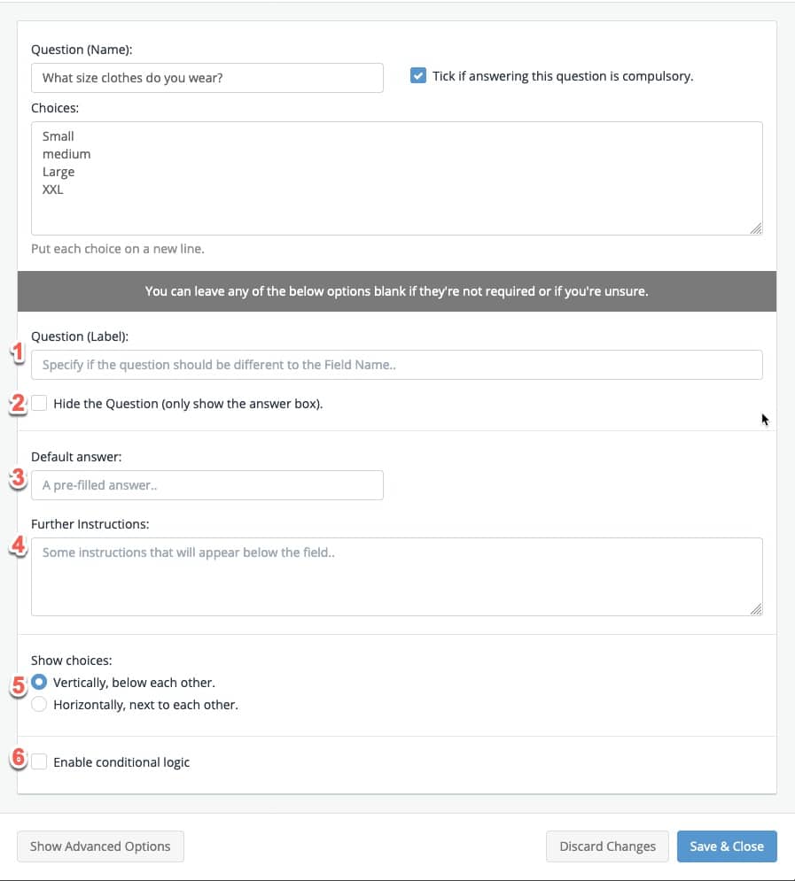Click the Default answer input box

[x=207, y=485]
